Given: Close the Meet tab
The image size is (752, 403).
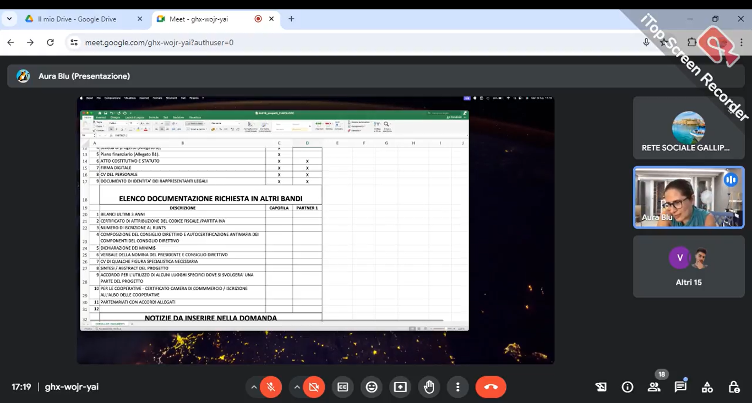Looking at the screenshot, I should (271, 19).
